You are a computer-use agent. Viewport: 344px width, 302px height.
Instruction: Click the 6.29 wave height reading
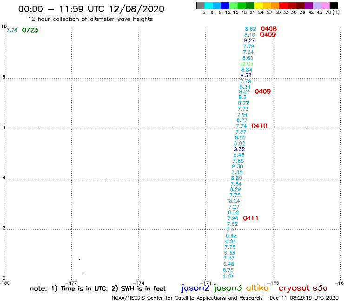click(x=235, y=189)
